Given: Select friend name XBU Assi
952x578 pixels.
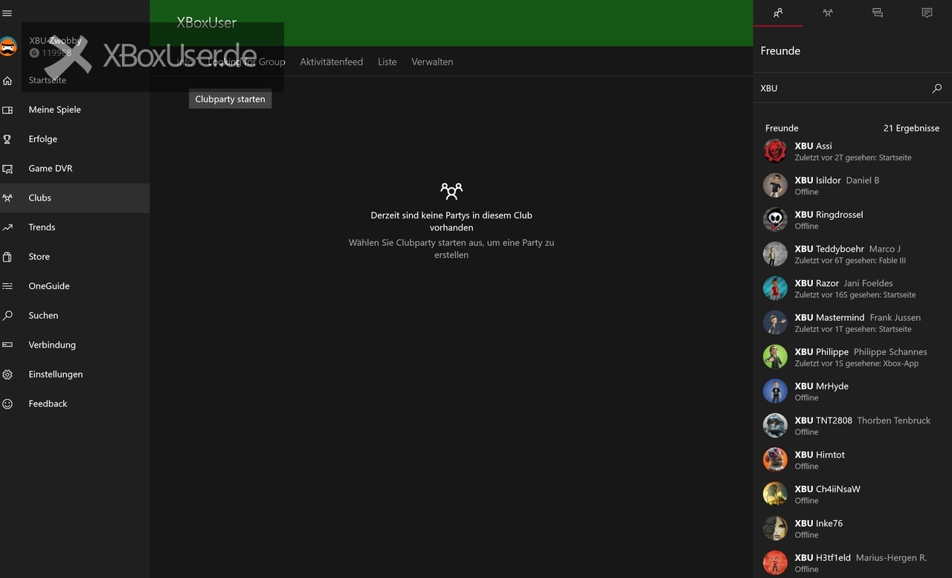Looking at the screenshot, I should click(813, 146).
